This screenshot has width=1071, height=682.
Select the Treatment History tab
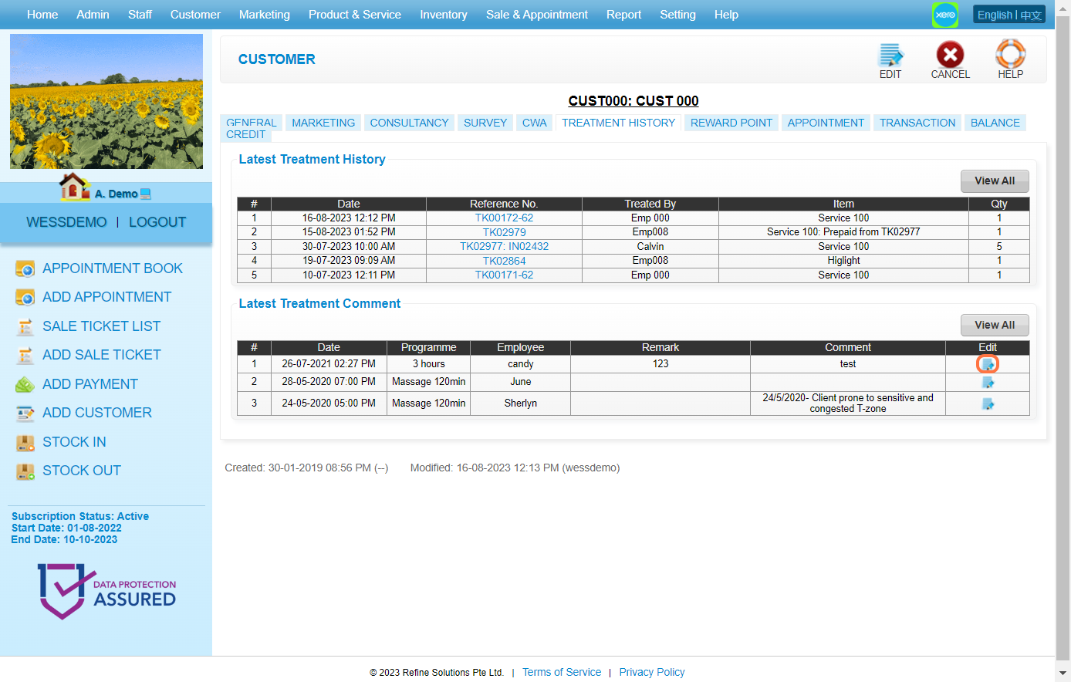click(x=618, y=123)
